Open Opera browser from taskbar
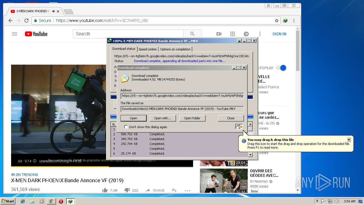Screen dimensions: 364x205 pos(61,201)
